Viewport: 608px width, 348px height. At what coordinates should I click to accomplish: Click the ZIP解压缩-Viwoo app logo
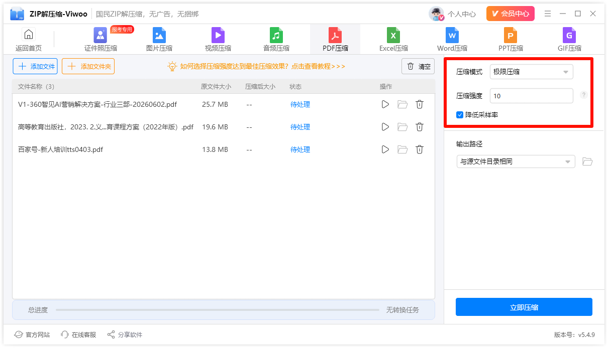(17, 14)
